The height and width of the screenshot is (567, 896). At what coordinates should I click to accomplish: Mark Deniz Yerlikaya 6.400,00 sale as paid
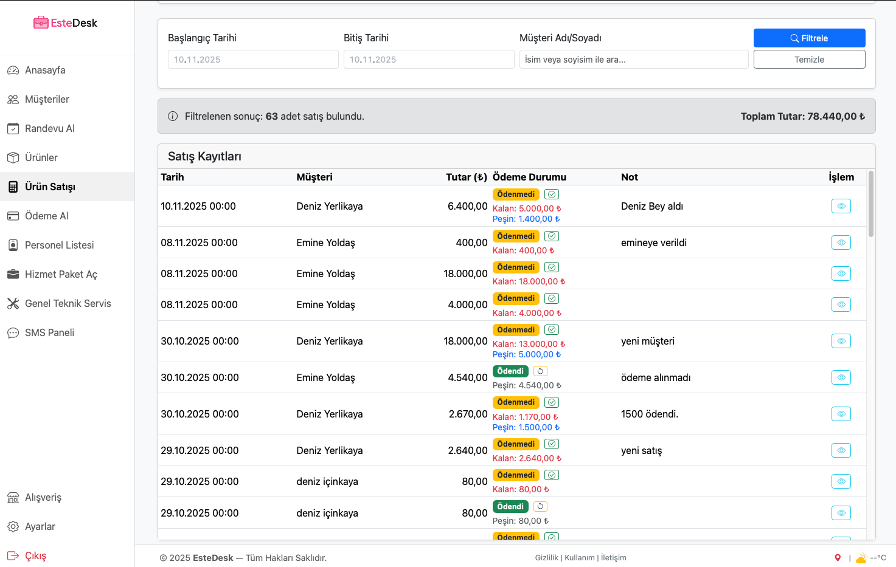(552, 194)
